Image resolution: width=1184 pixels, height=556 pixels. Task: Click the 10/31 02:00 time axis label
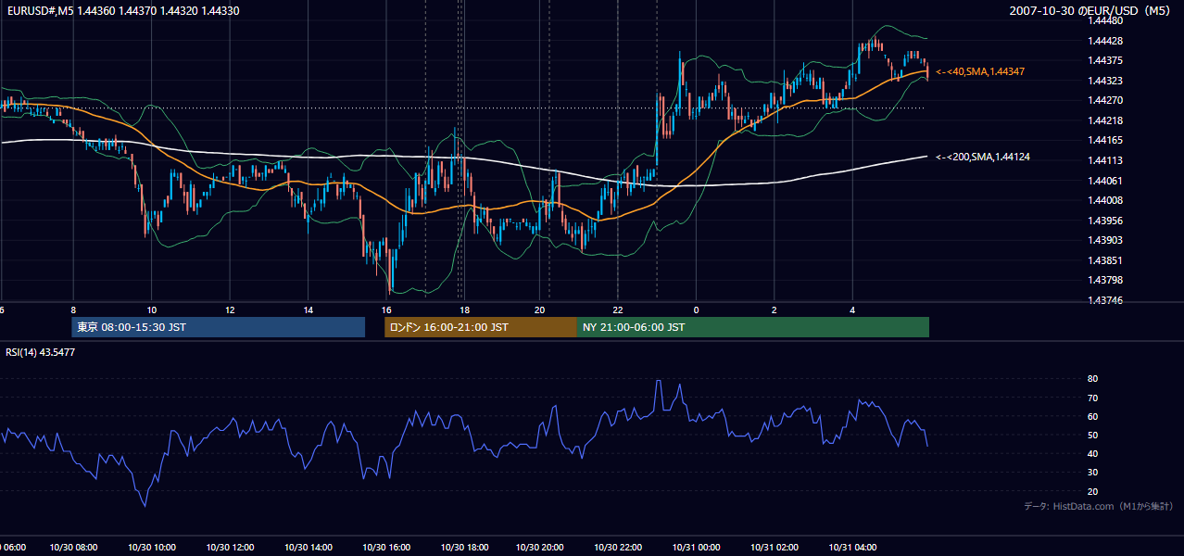(775, 548)
